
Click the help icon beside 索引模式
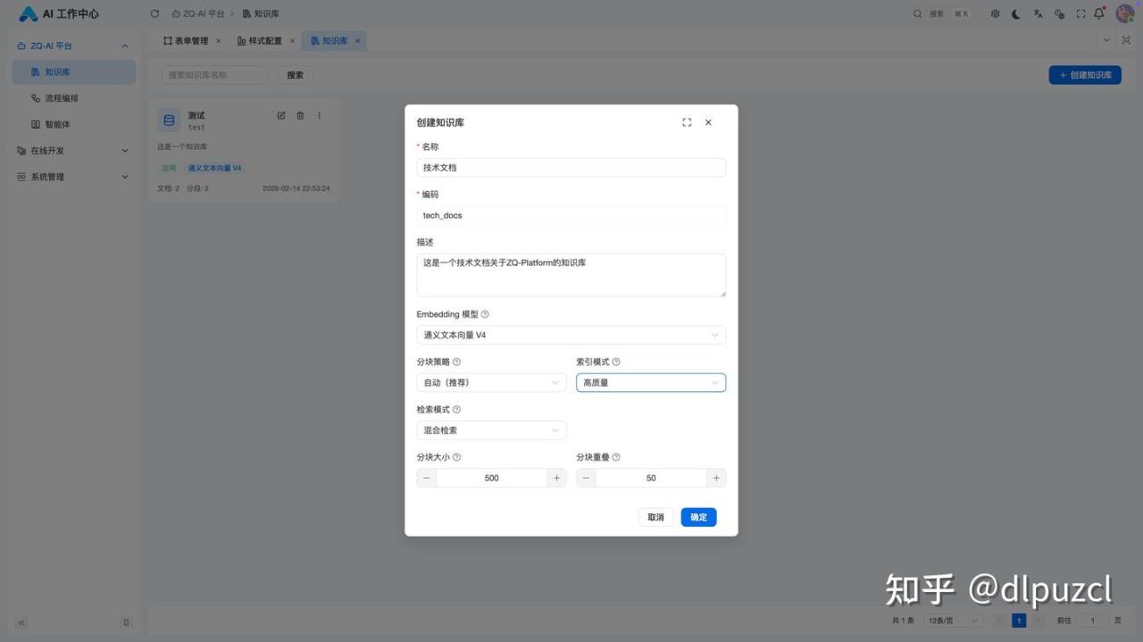[616, 362]
